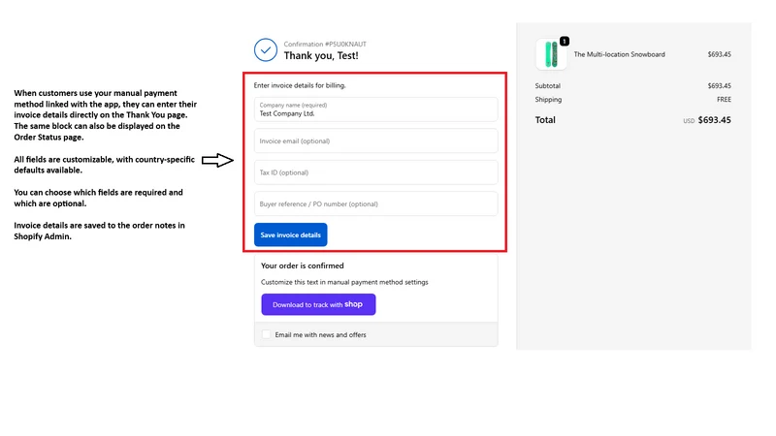Click the Buyer reference / PO number field
This screenshot has height=436, width=776.
point(375,203)
